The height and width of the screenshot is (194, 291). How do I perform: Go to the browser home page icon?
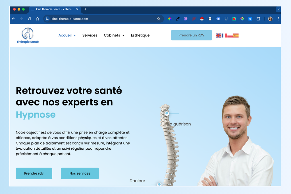pos(38,19)
